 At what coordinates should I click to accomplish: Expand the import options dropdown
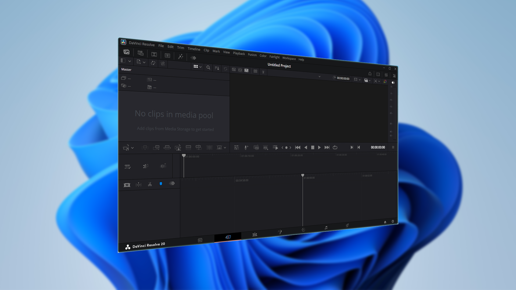click(144, 62)
